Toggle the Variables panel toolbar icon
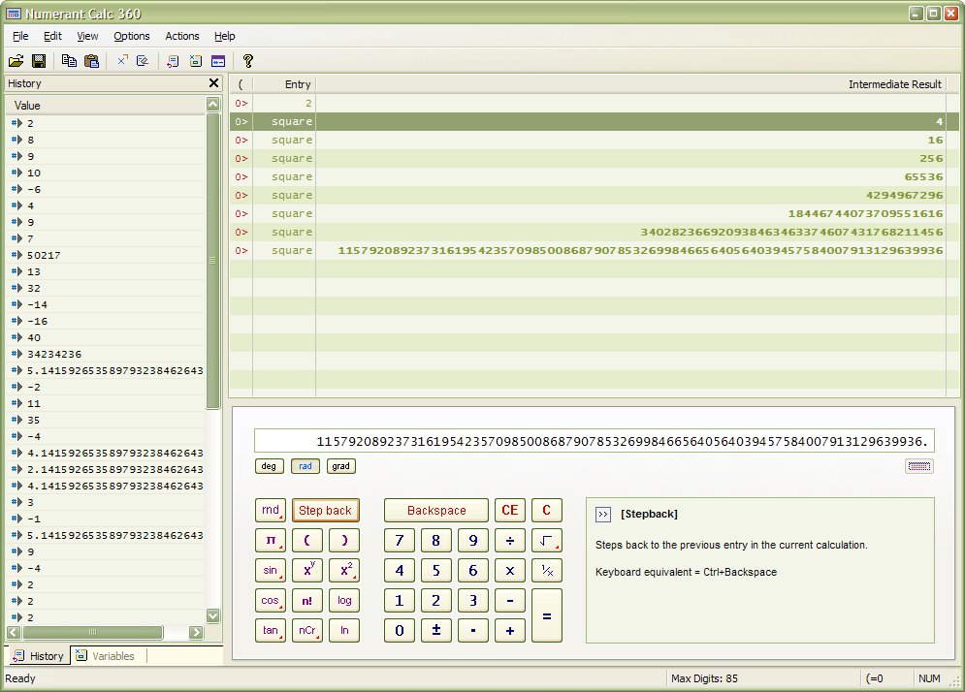The height and width of the screenshot is (692, 965). coord(196,61)
